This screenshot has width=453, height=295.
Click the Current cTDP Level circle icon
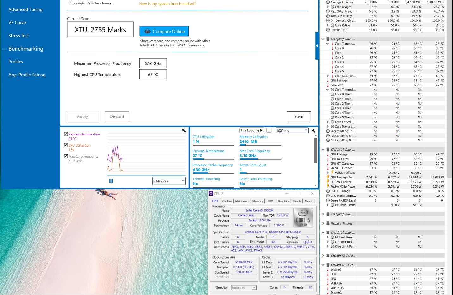[328, 201]
